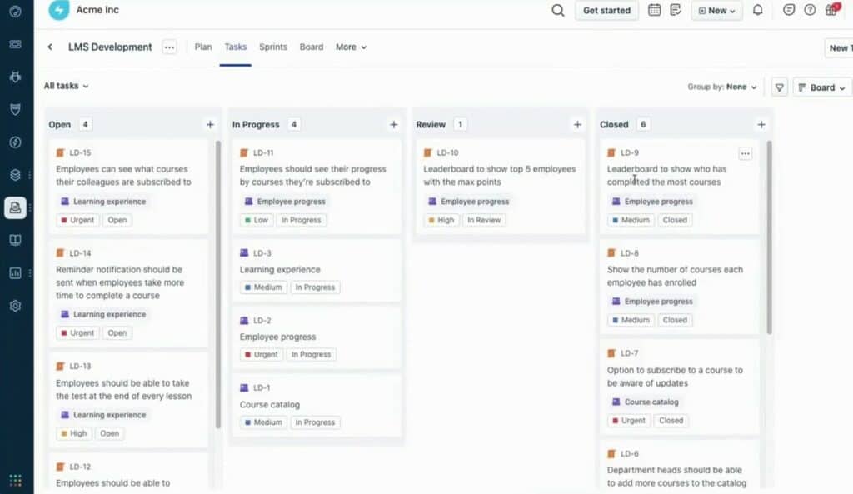Click the LD-14 Learning experience epic tag
The width and height of the screenshot is (853, 494).
(x=103, y=314)
